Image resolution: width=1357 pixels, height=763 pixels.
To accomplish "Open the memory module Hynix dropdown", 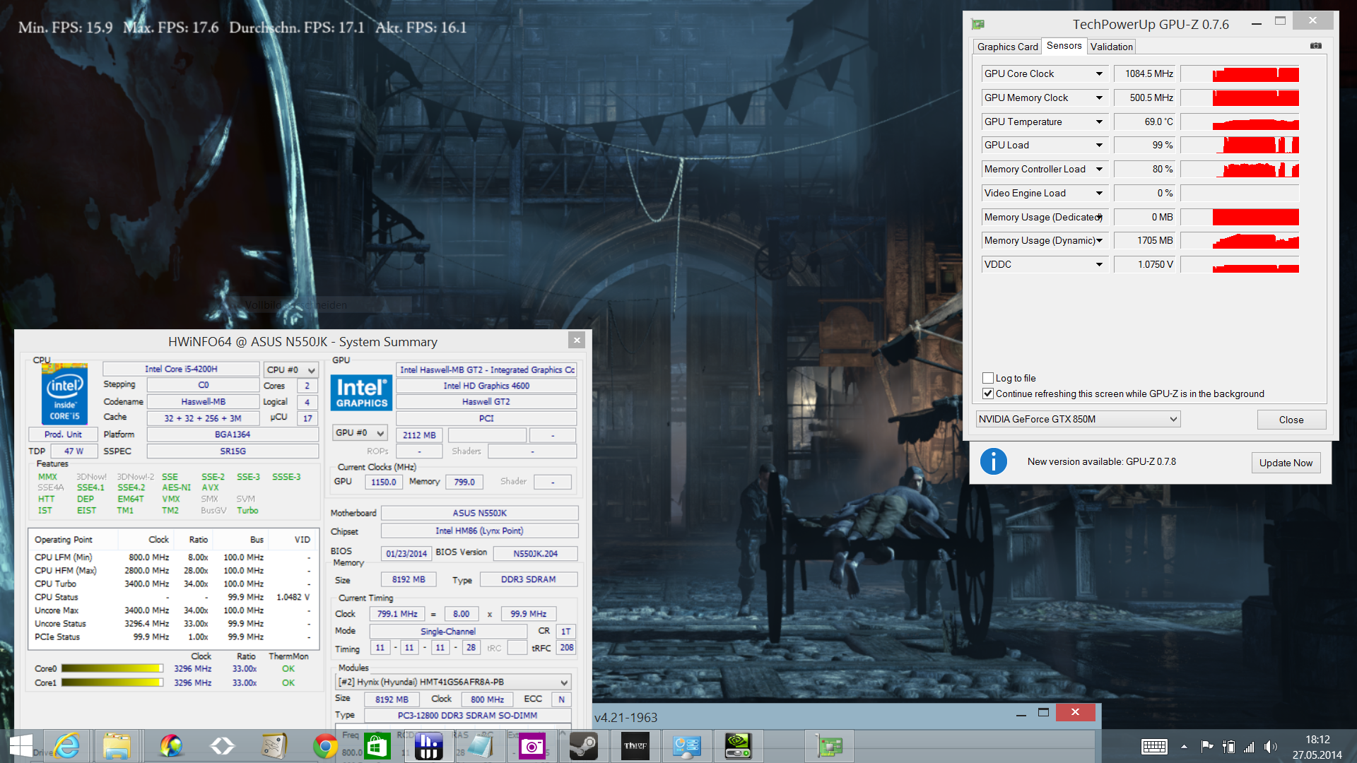I will (x=452, y=682).
